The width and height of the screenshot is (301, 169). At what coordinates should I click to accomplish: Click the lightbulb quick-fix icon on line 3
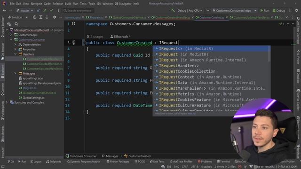[73, 42]
